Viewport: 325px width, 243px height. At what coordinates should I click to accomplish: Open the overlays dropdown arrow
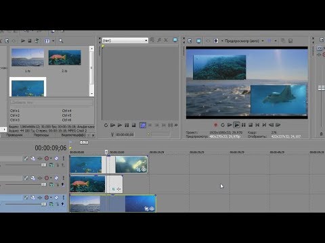click(x=276, y=41)
